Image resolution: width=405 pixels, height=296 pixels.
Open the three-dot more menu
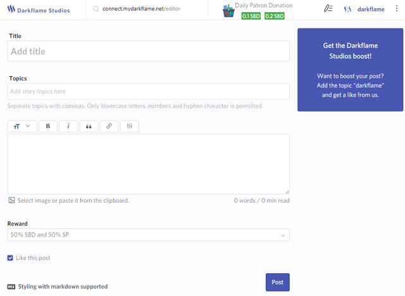pyautogui.click(x=397, y=9)
